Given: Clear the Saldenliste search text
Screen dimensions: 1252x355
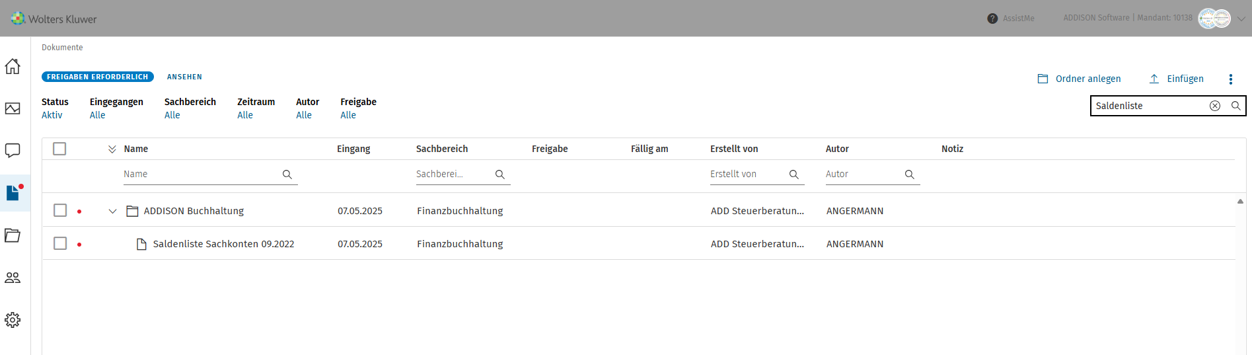Looking at the screenshot, I should point(1215,106).
